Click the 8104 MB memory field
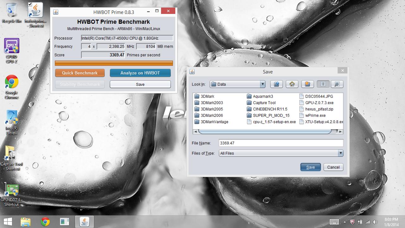This screenshot has width=405, height=228. point(146,47)
